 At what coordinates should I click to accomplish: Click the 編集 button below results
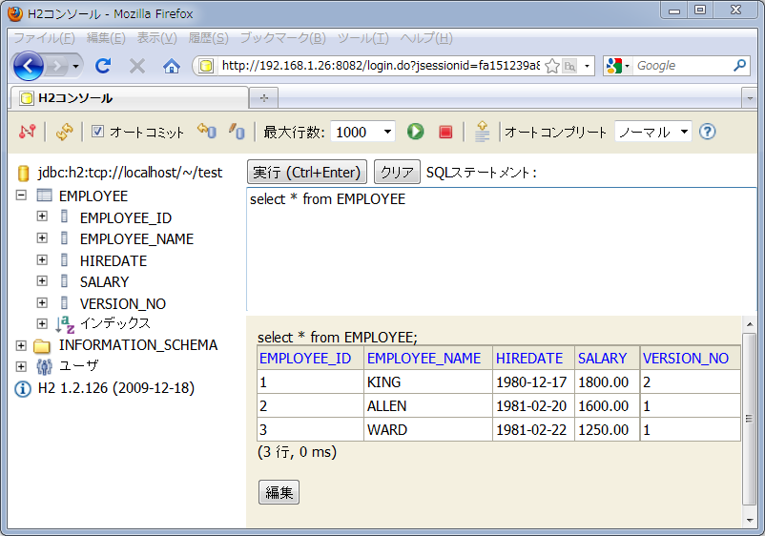[279, 493]
